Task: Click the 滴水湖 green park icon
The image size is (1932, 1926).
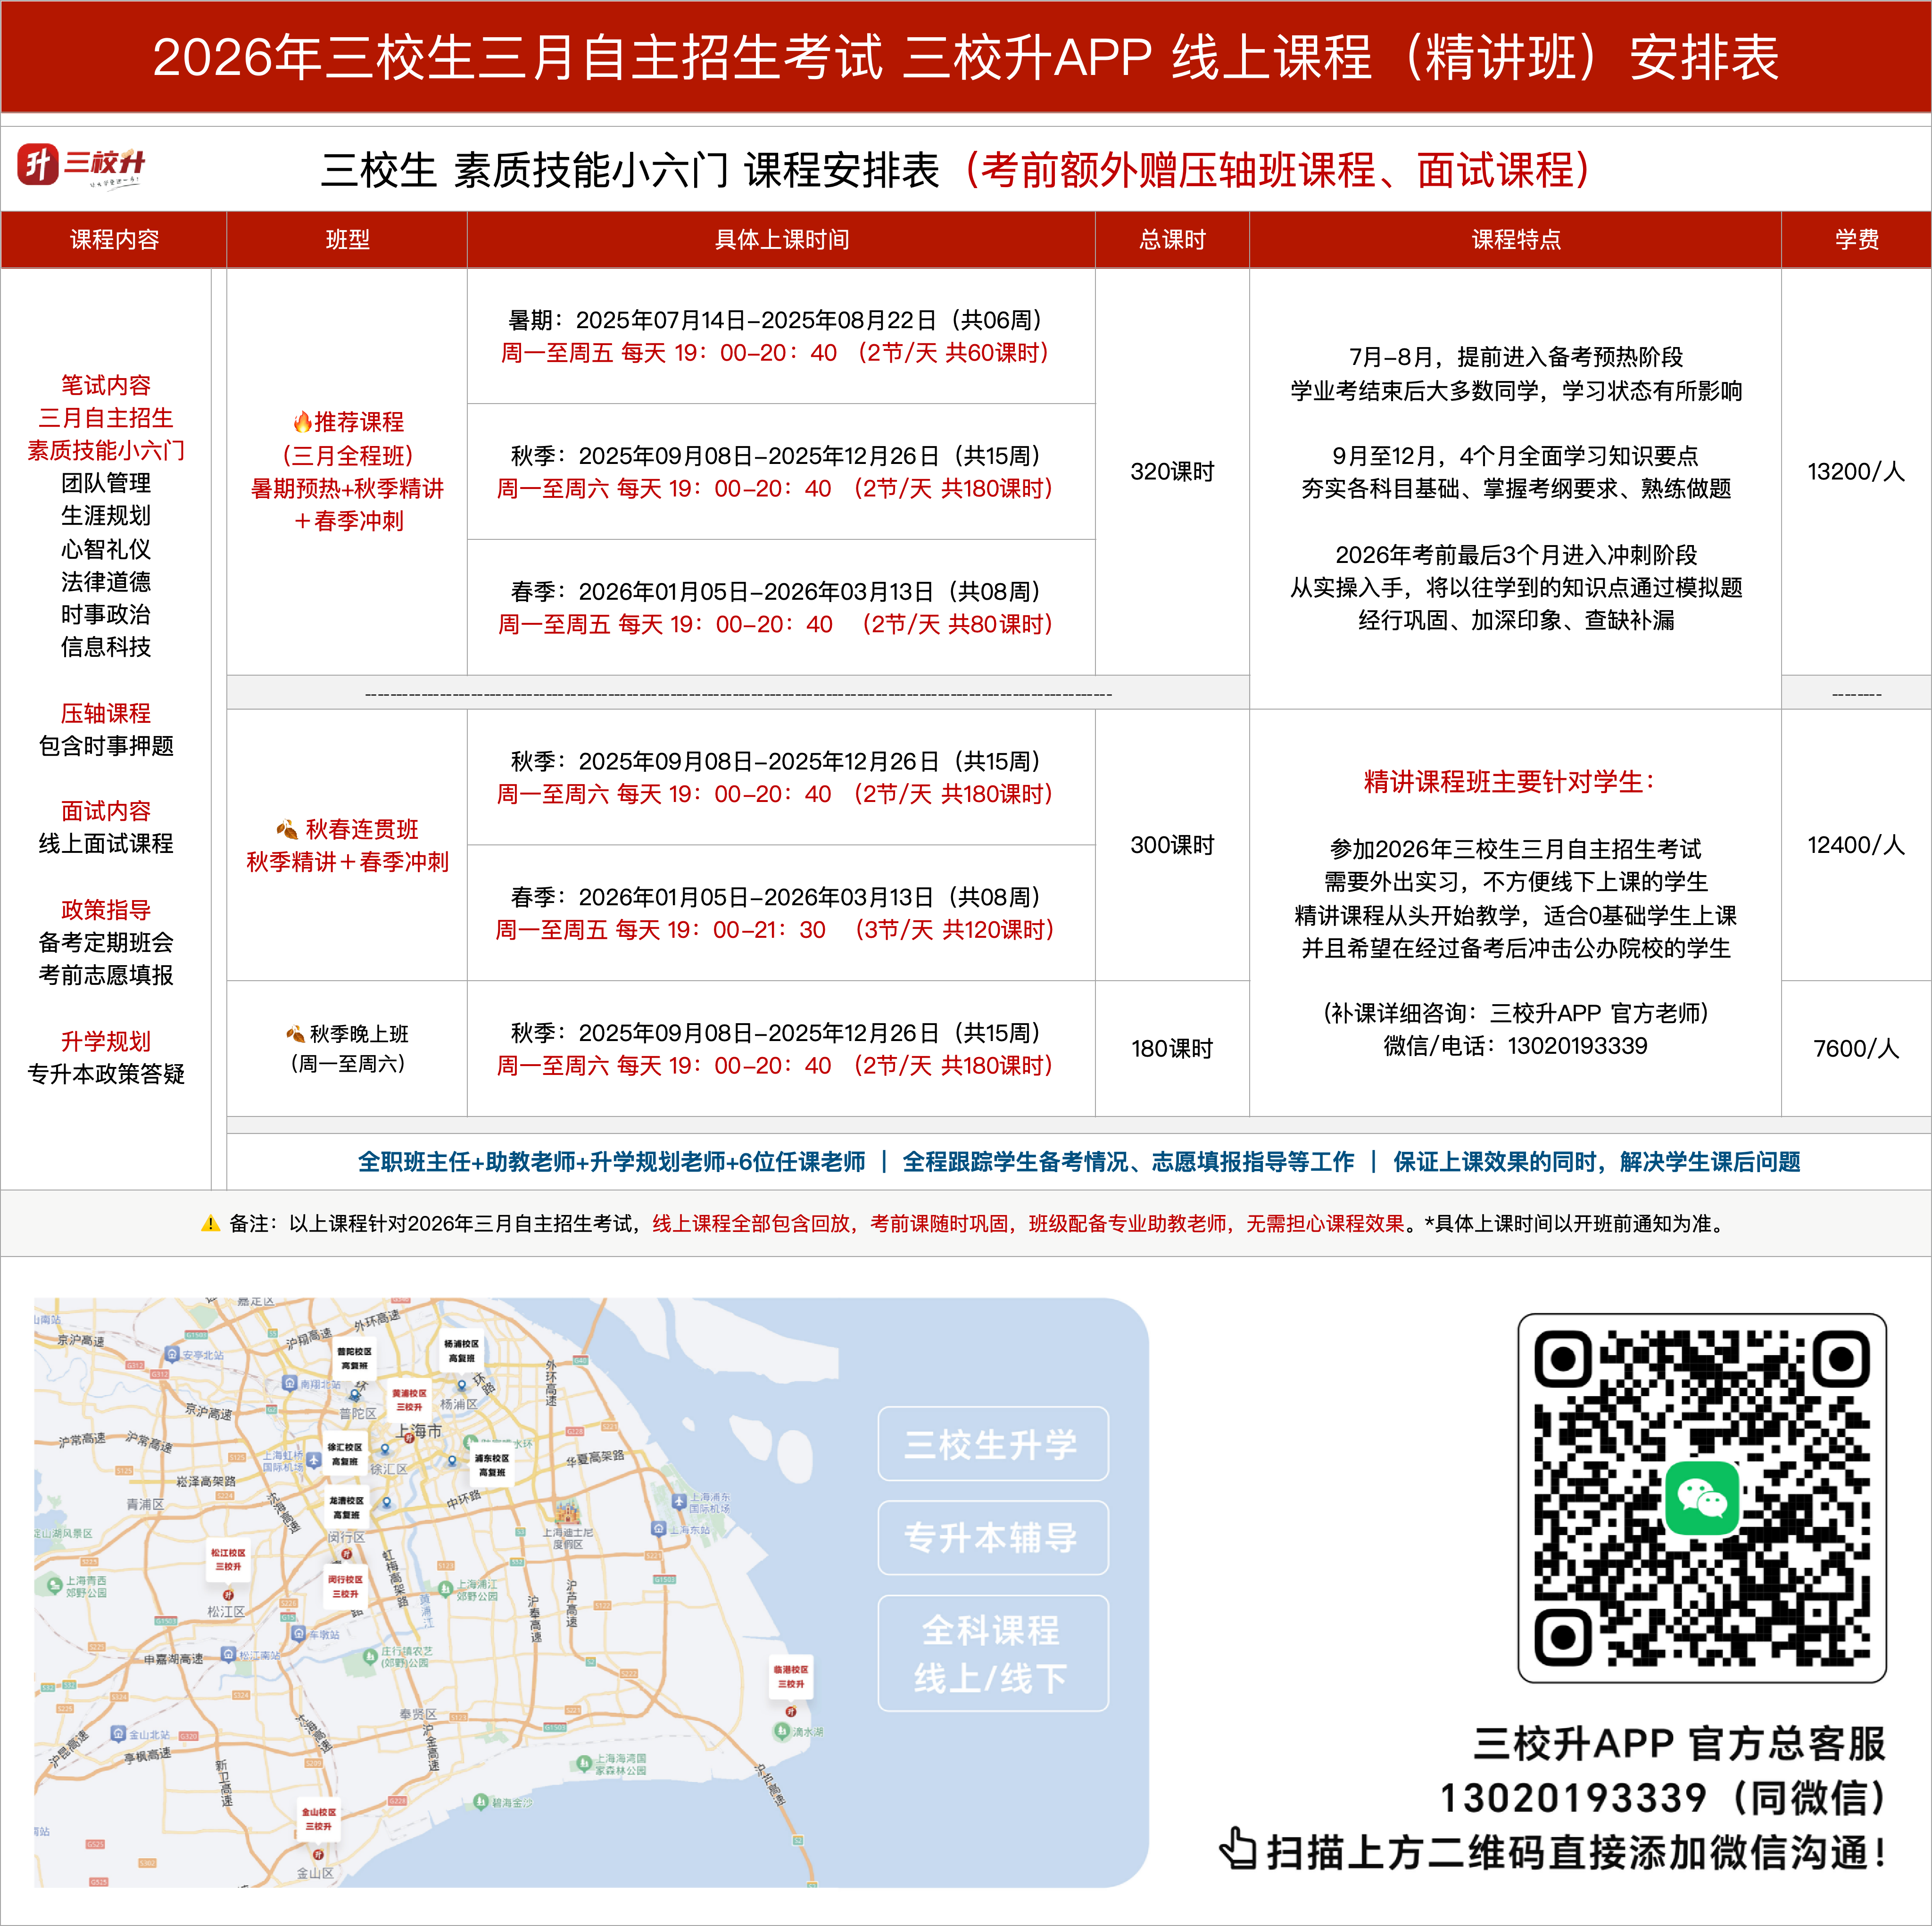Action: click(781, 1730)
